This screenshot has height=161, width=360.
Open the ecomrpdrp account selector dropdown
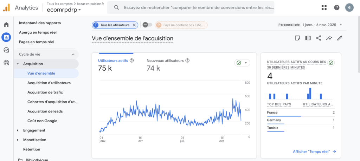64,10
